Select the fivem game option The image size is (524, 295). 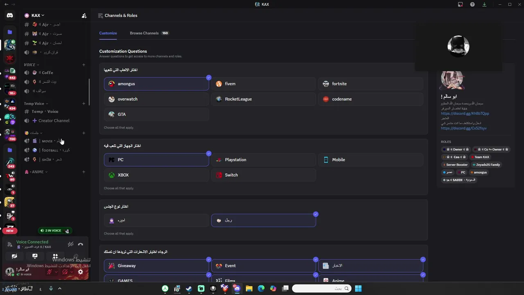click(x=264, y=84)
